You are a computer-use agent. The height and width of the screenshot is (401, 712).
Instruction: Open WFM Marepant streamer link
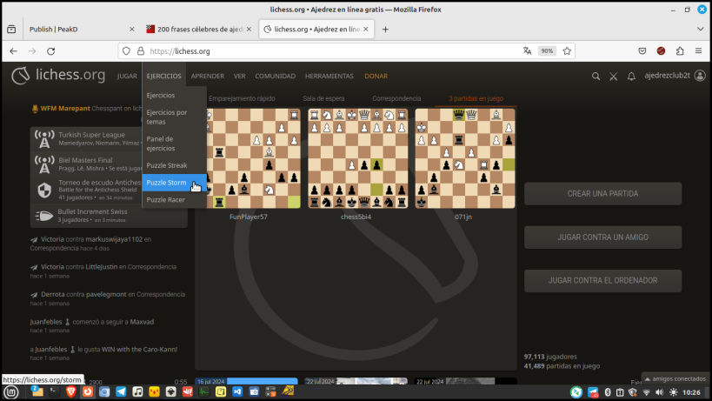coord(65,109)
